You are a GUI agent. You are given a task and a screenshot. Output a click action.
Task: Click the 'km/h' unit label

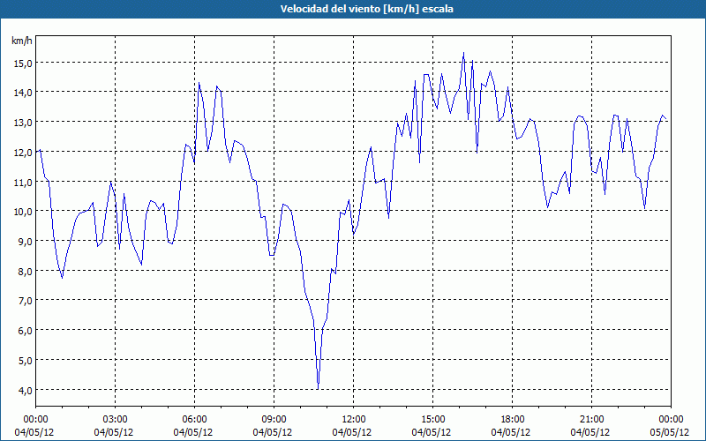[22, 41]
